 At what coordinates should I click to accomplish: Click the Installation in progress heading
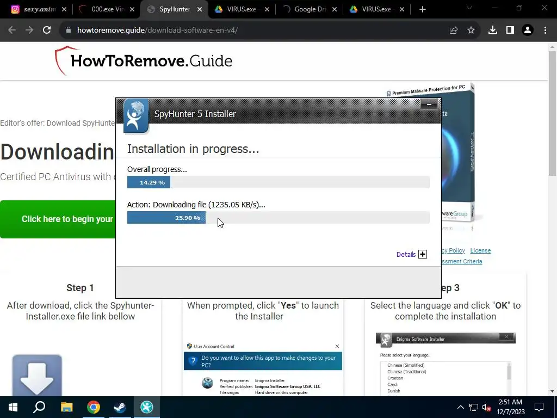click(x=193, y=149)
